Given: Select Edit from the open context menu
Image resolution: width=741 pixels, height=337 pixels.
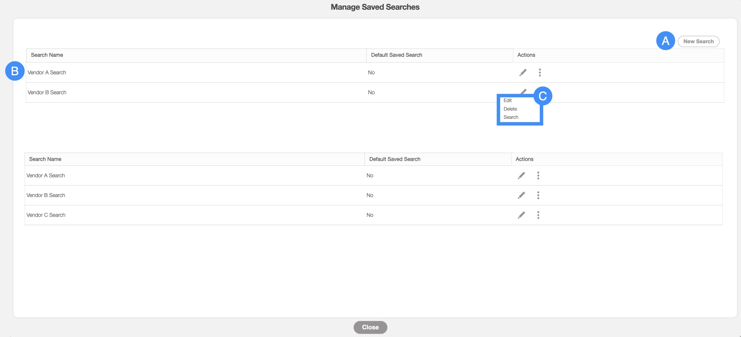Looking at the screenshot, I should (x=507, y=101).
